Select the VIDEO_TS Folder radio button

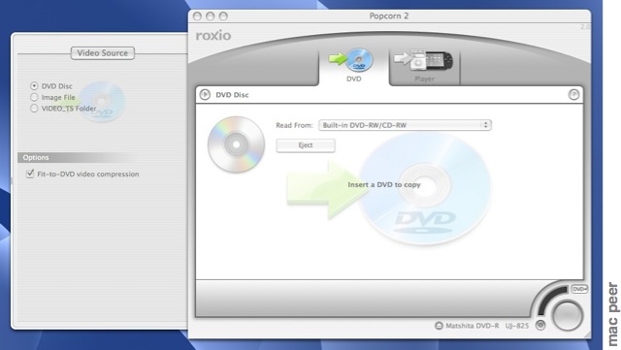pos(34,108)
